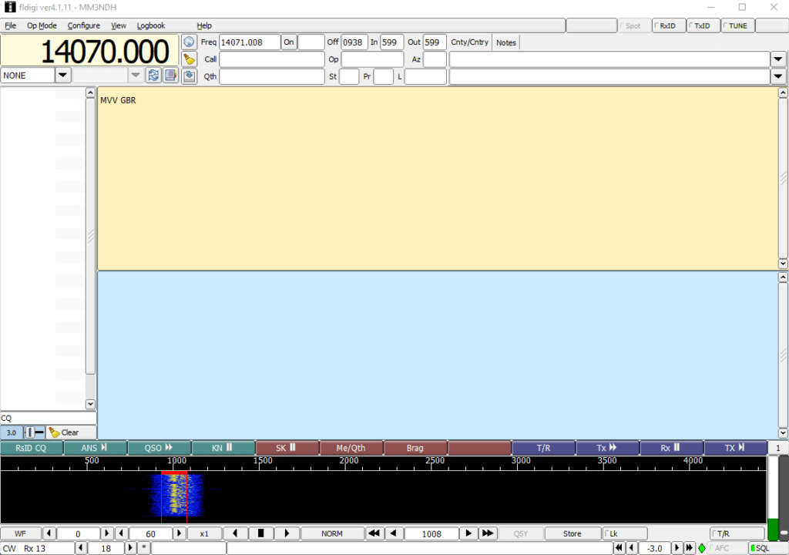
Task: Open the File menu
Action: [11, 25]
